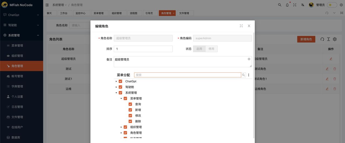Expand the 角色管理 tree node
345x143 pixels.
pyautogui.click(x=121, y=133)
